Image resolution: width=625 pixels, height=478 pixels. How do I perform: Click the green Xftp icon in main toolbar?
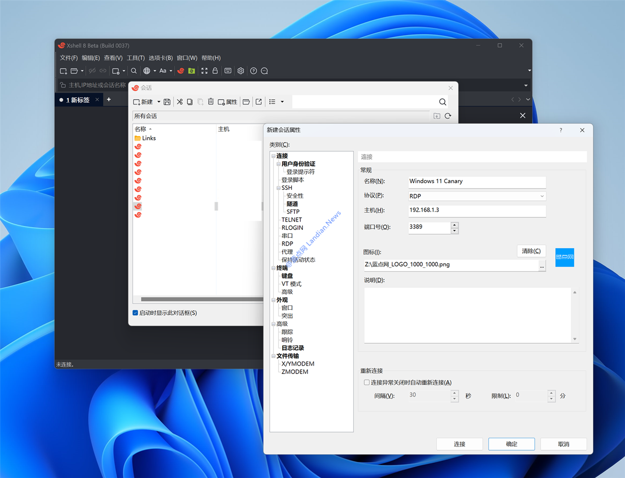click(x=191, y=71)
